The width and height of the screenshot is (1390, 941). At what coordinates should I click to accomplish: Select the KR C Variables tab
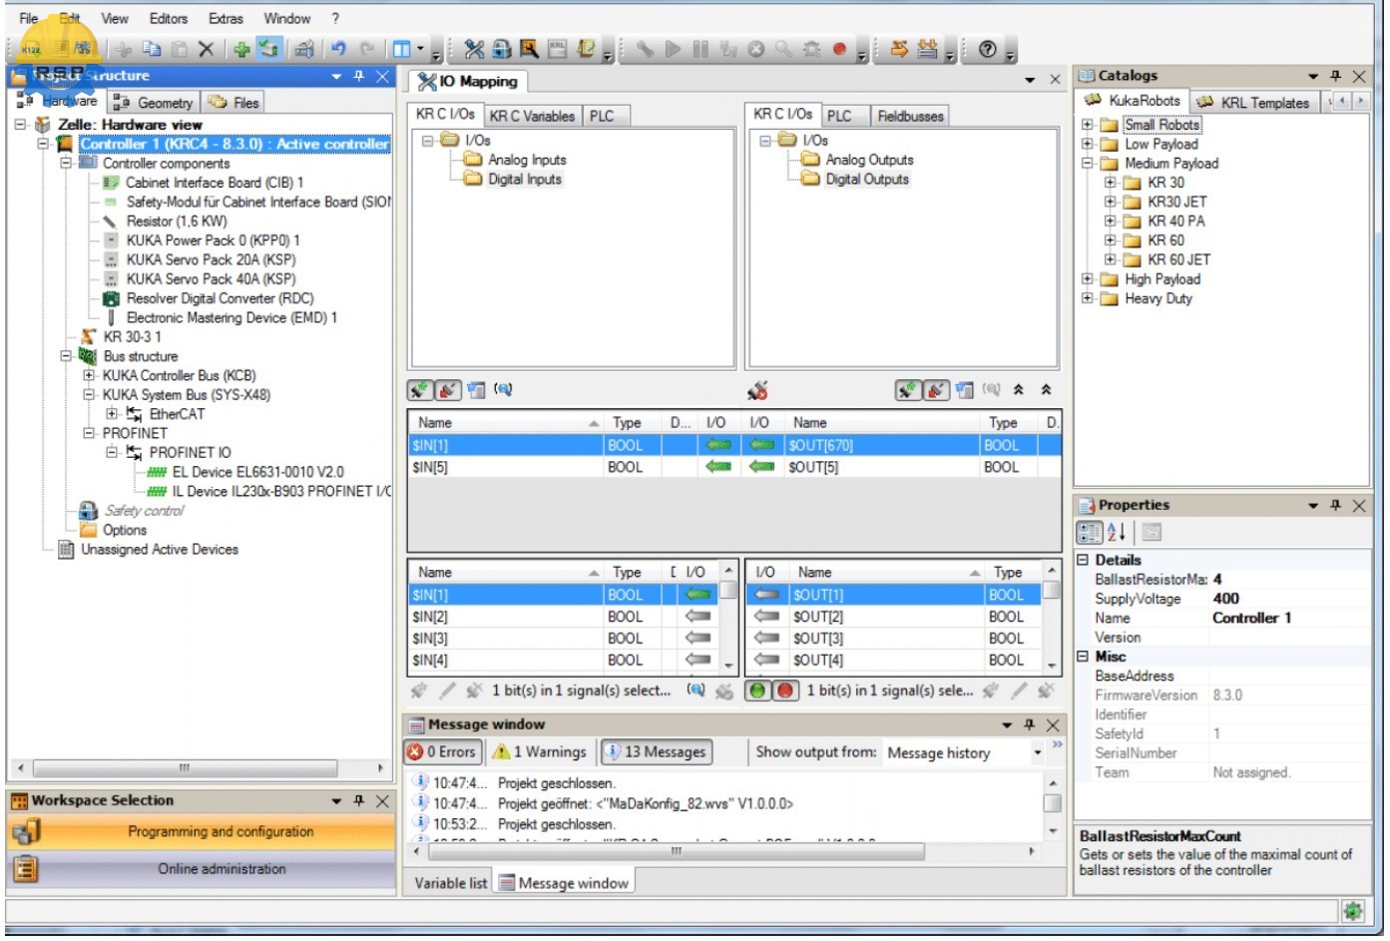pyautogui.click(x=532, y=116)
